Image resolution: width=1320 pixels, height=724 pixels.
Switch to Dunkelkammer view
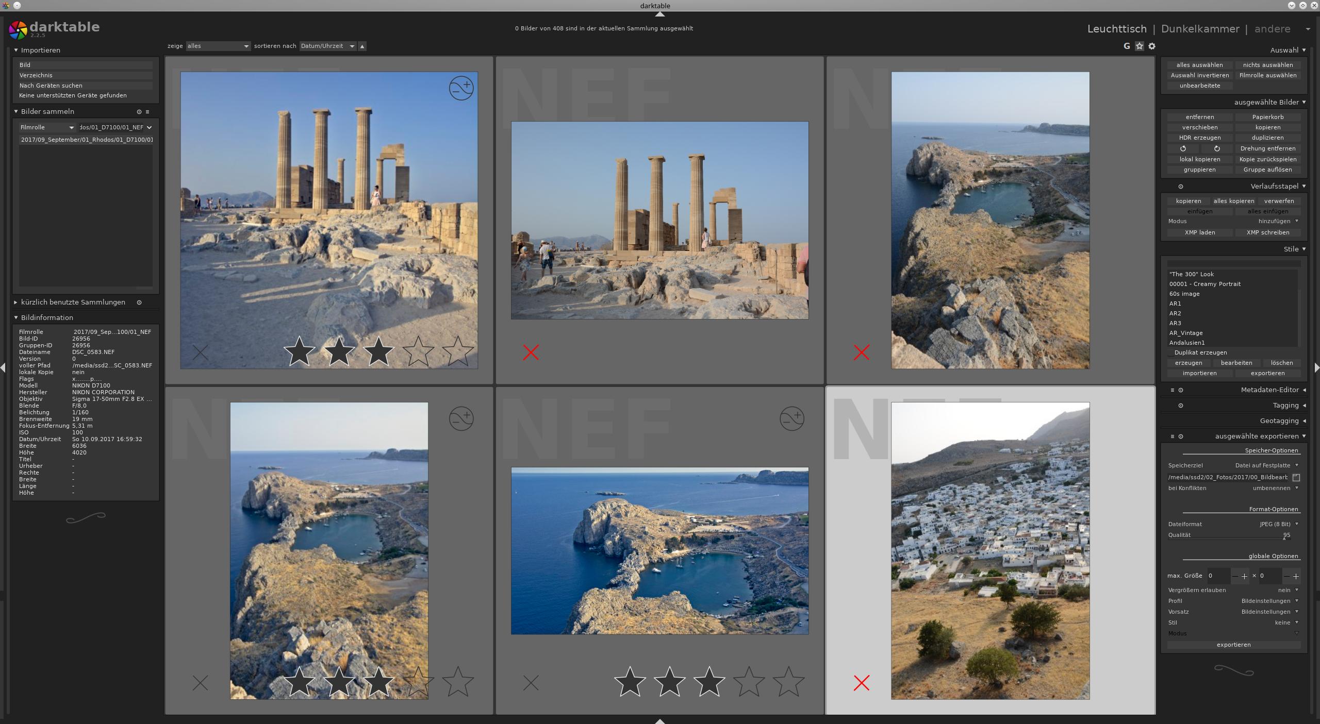coord(1200,29)
